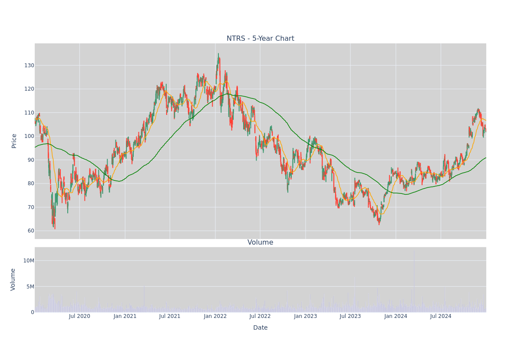Click the 60 price tick label
This screenshot has width=521, height=347.
point(31,231)
